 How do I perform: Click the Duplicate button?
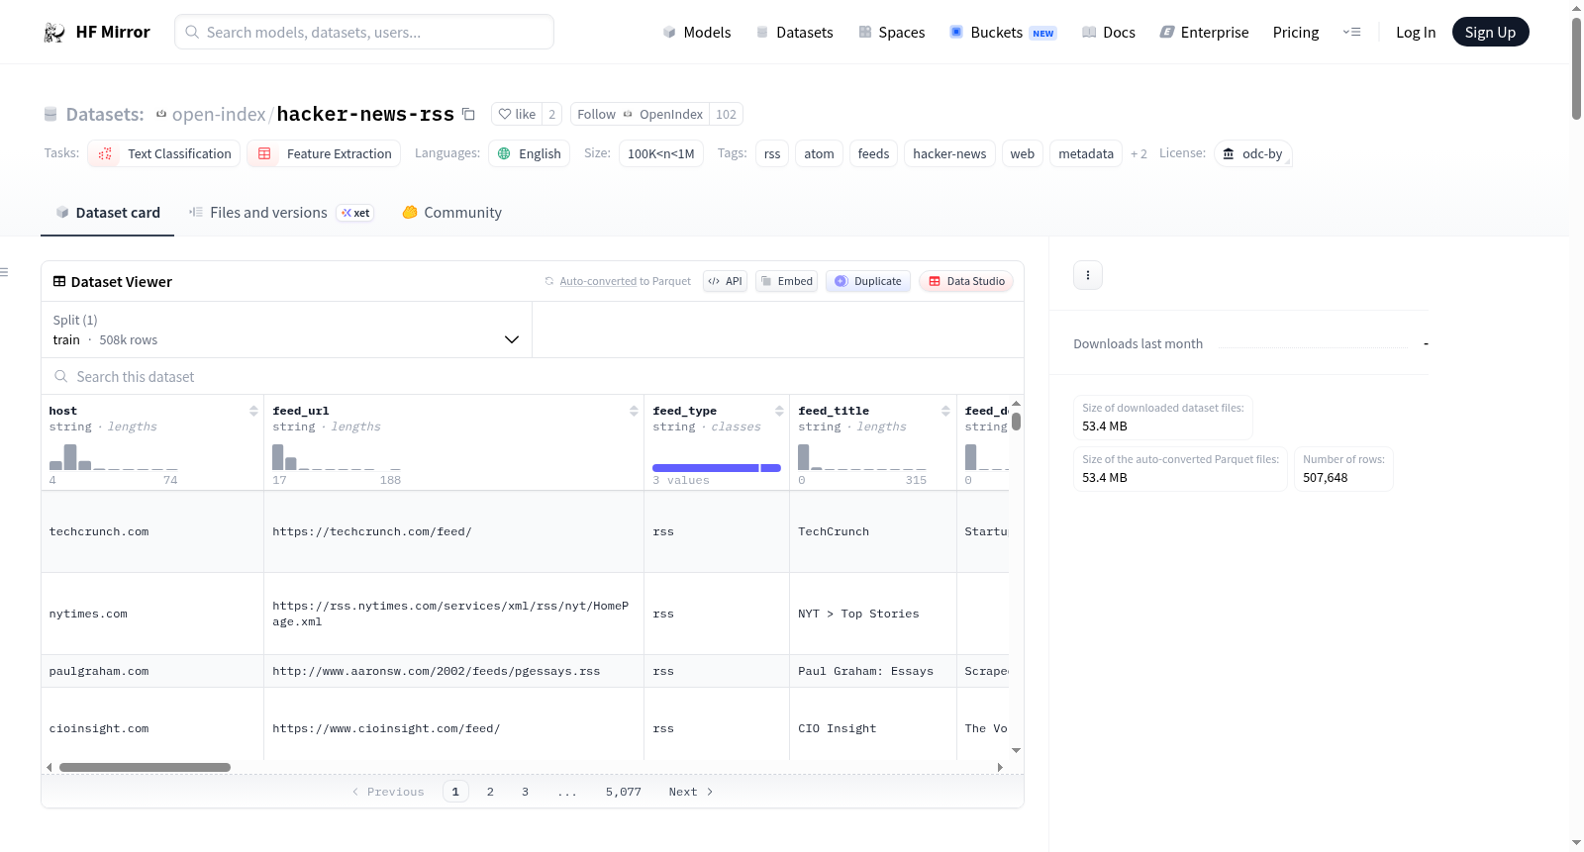pyautogui.click(x=868, y=281)
